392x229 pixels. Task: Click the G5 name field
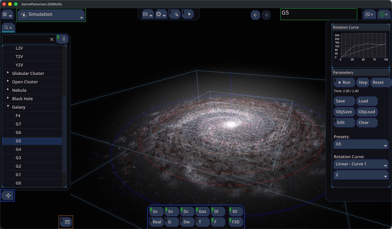(x=318, y=14)
